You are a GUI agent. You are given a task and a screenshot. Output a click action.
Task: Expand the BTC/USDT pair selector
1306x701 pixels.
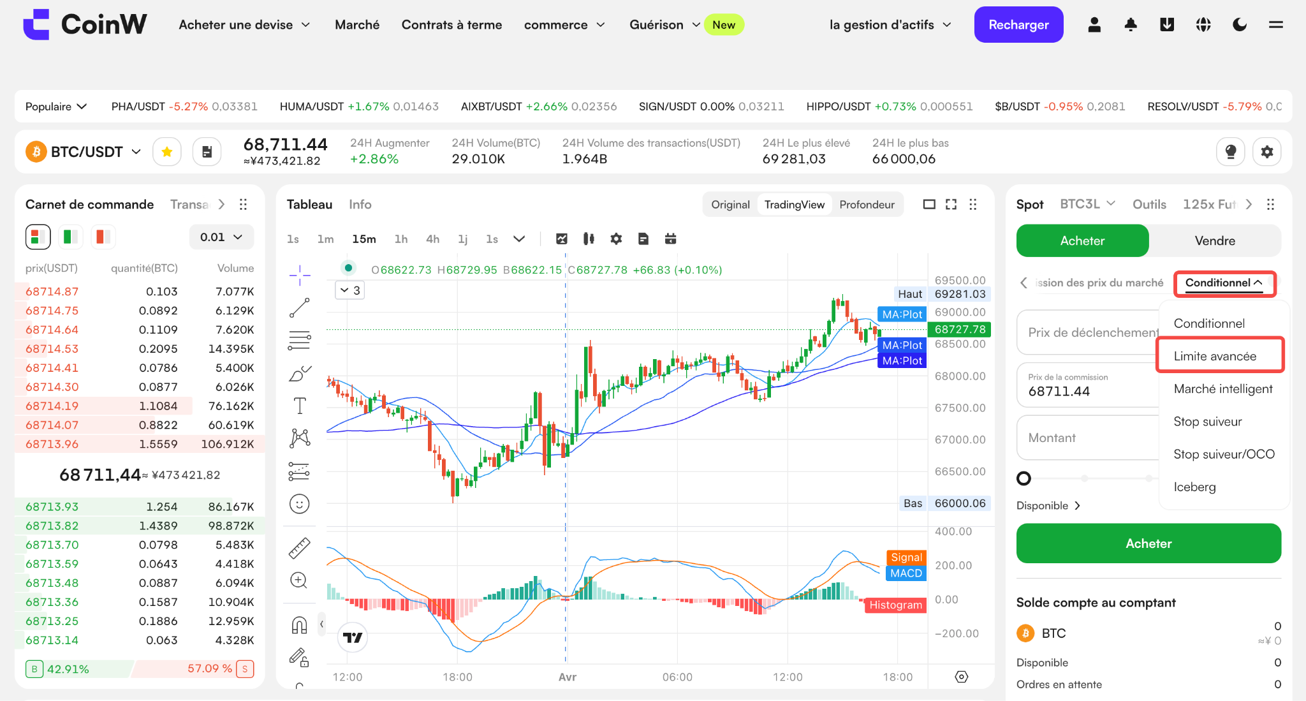point(84,152)
